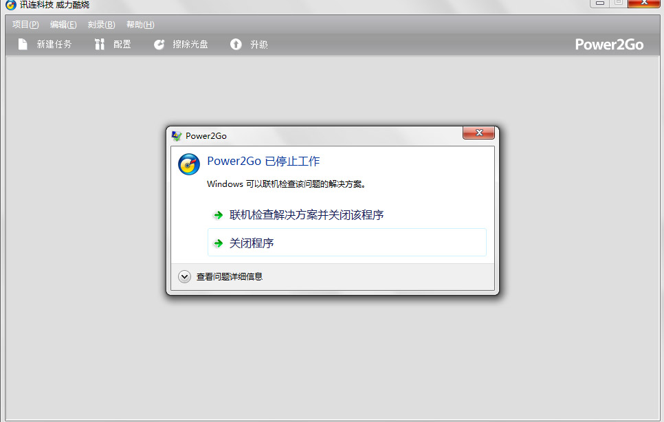Open the 帮助(H) menu
Viewport: 664px width, 422px height.
pyautogui.click(x=140, y=25)
